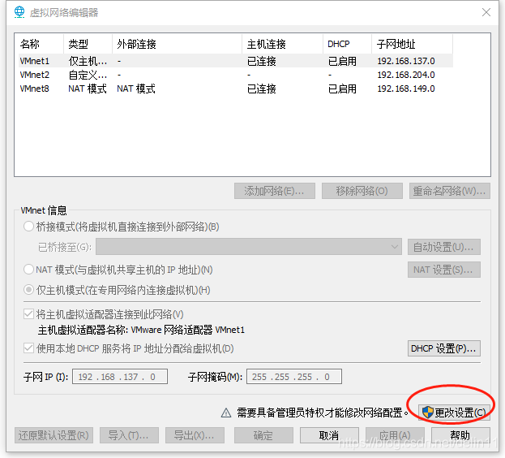The height and width of the screenshot is (458, 505).
Task: Select the 桥接模式 radio button
Action: pos(28,227)
